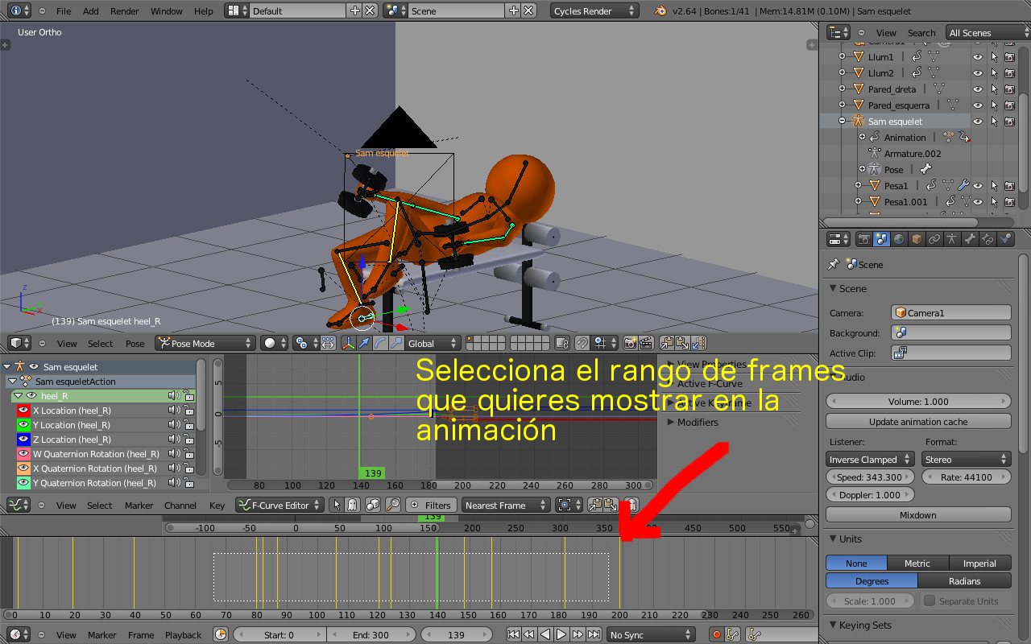Screen dimensions: 1031x644
Task: Open the Global orientation dropdown
Action: click(432, 343)
